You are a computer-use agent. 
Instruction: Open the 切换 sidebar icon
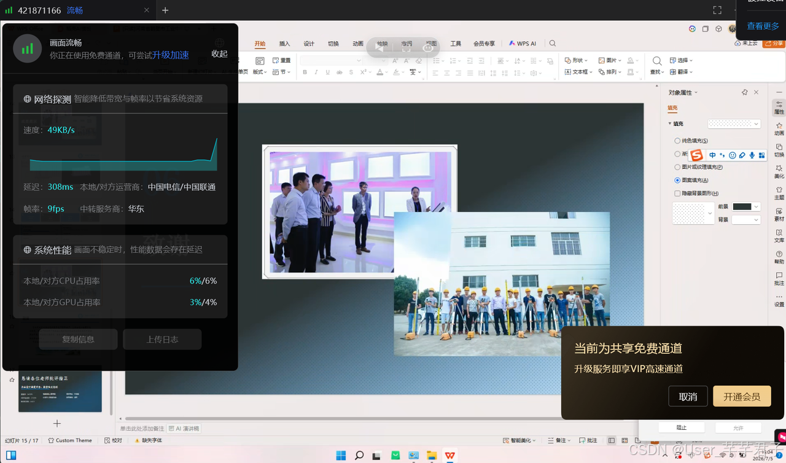click(x=779, y=150)
